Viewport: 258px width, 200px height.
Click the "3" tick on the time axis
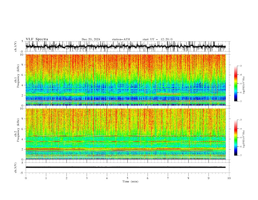(x=87, y=178)
